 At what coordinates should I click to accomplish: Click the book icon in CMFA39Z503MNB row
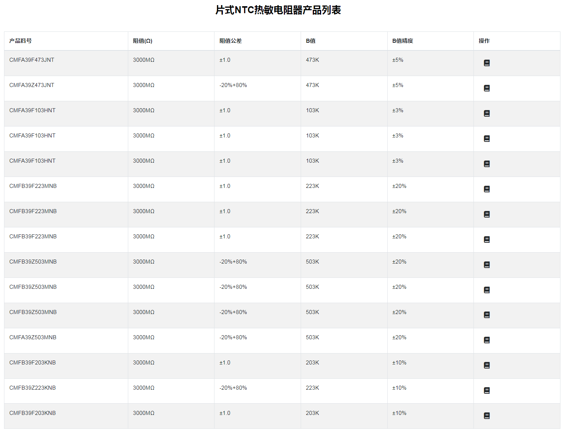coord(487,340)
